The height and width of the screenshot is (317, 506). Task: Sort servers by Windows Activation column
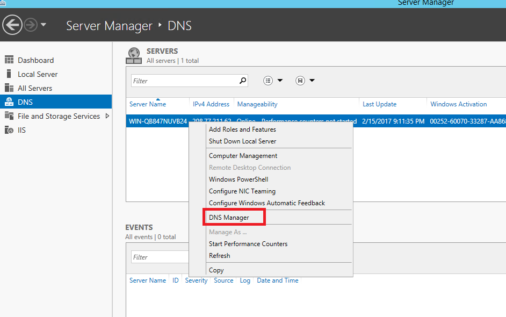tap(459, 104)
